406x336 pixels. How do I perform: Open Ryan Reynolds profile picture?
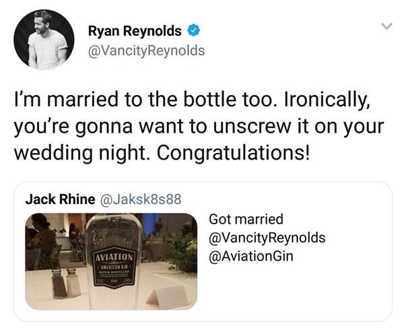click(44, 40)
